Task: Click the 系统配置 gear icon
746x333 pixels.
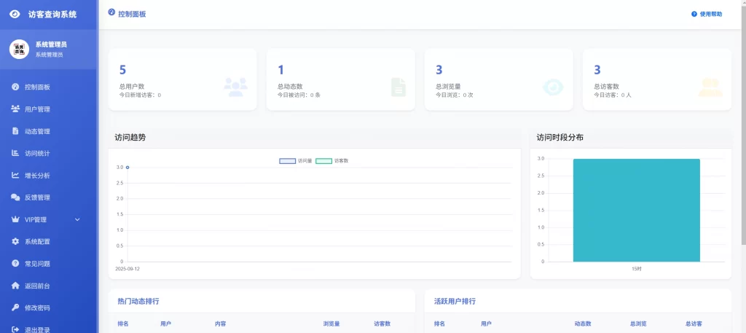Action: click(x=15, y=241)
